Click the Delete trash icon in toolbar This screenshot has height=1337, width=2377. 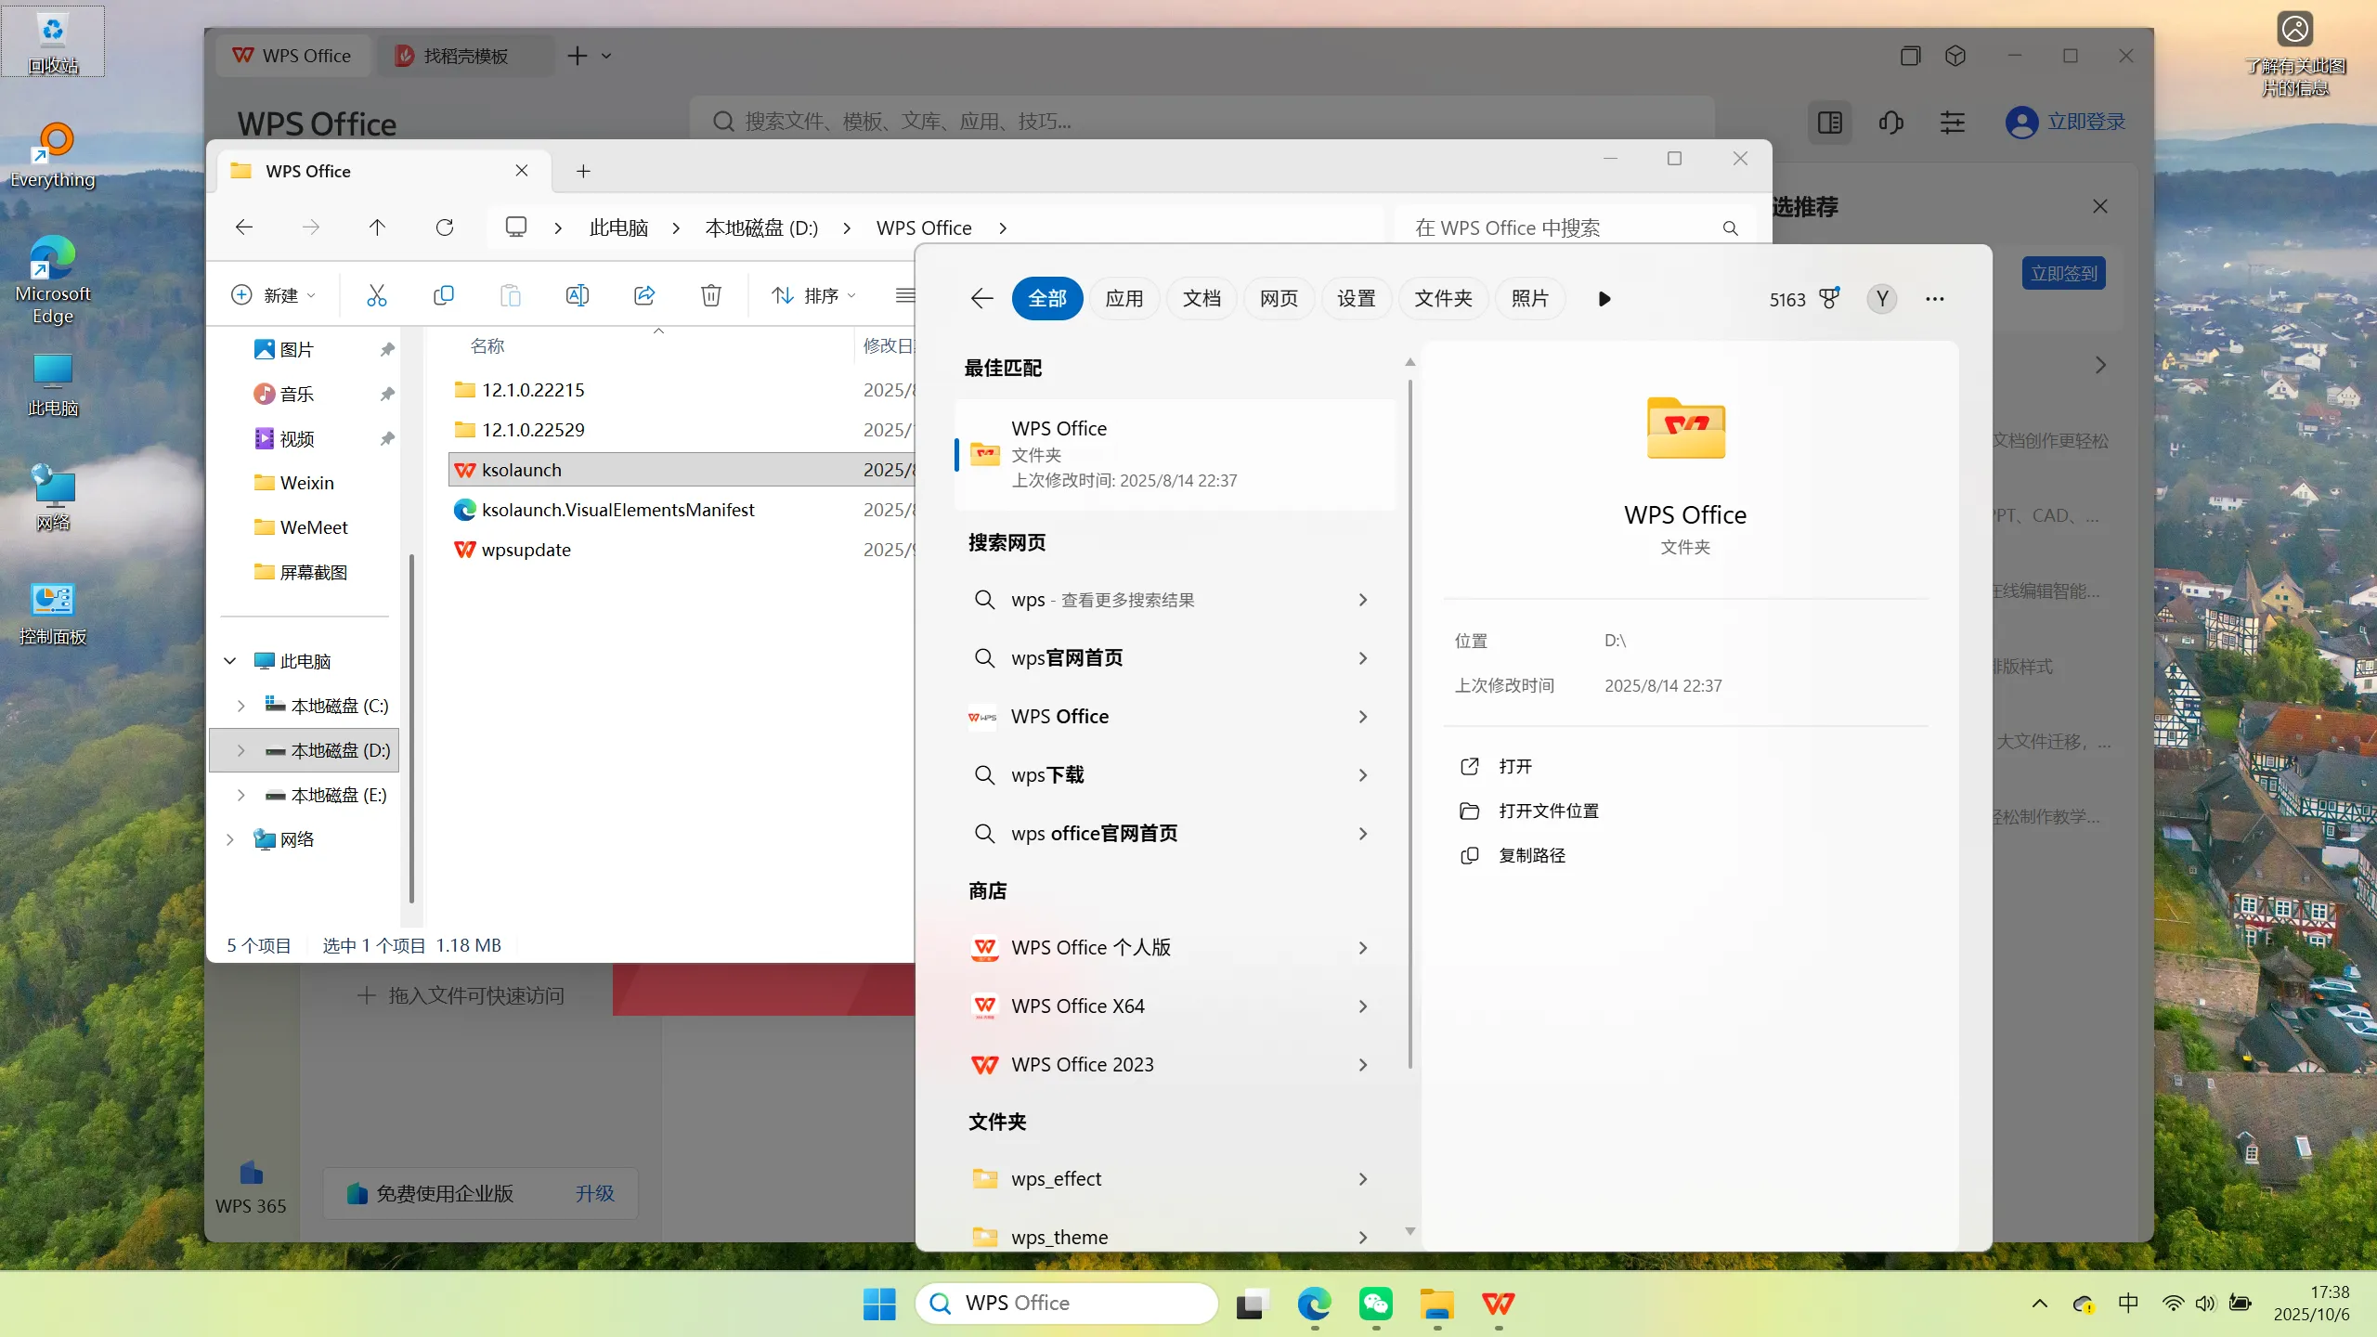coord(710,295)
